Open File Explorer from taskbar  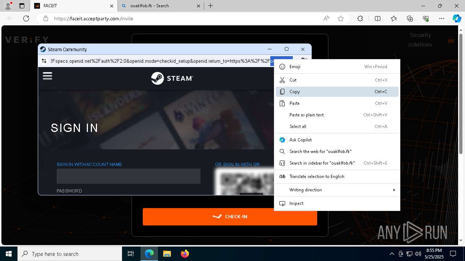coord(167,254)
